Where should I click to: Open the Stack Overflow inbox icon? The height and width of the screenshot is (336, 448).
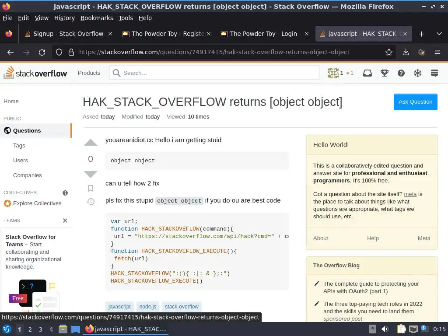pos(367,73)
